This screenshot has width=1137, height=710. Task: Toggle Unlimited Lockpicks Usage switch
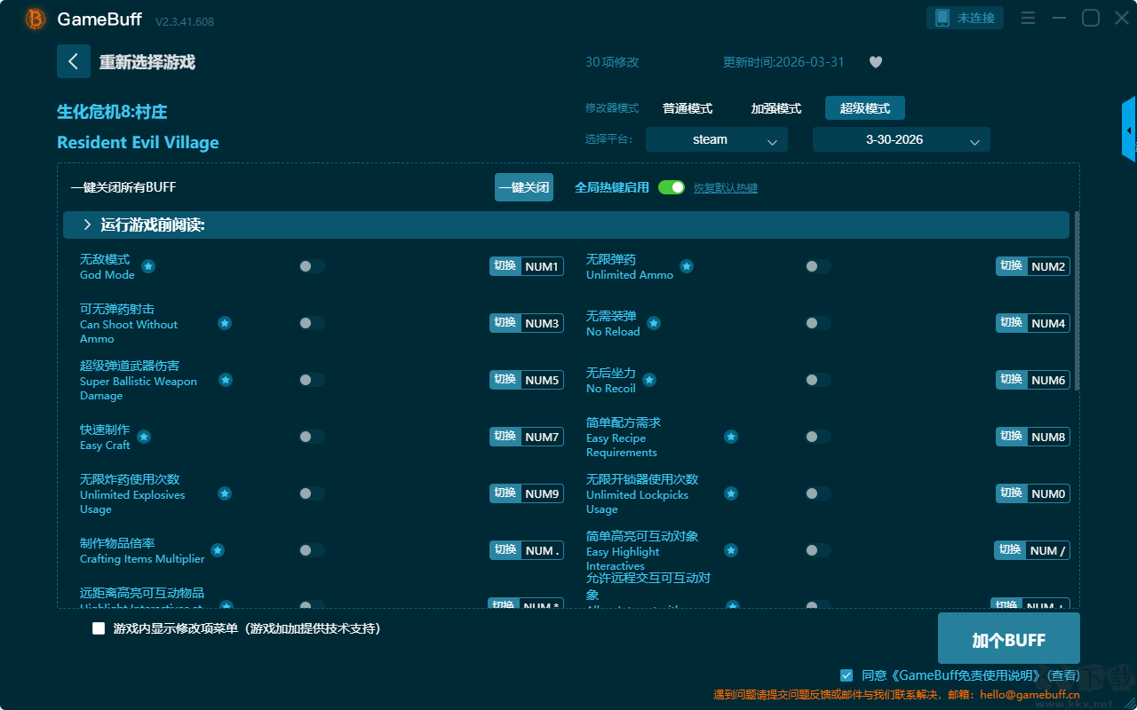(x=818, y=493)
